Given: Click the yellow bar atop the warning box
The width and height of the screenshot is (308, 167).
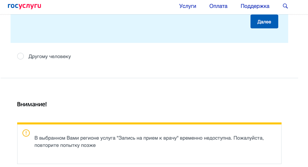Looking at the screenshot, I should (x=149, y=123).
